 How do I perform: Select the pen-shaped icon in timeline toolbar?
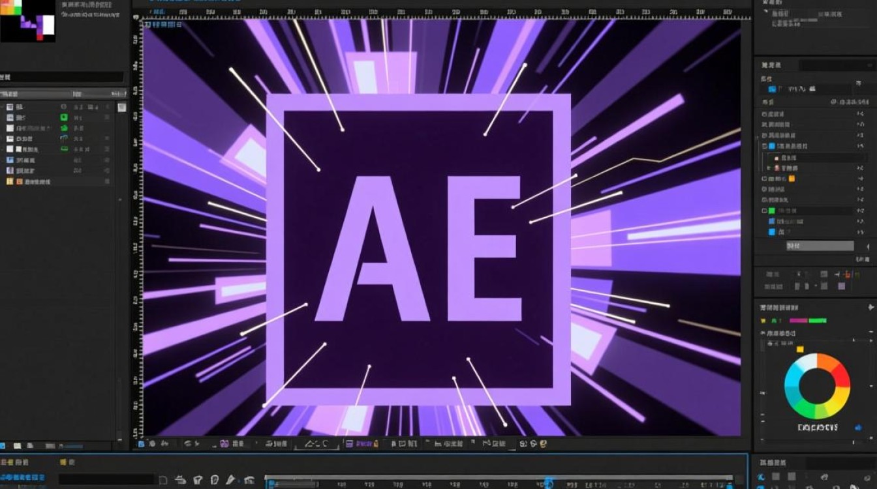click(x=230, y=480)
